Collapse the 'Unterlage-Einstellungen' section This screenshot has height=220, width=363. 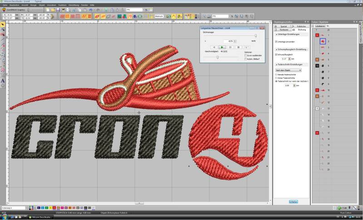(276, 34)
